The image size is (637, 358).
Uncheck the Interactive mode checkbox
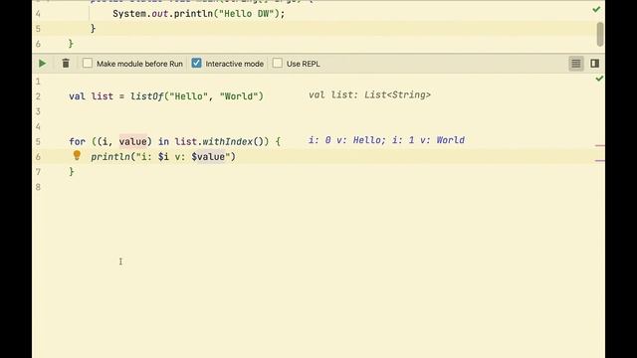(x=197, y=64)
